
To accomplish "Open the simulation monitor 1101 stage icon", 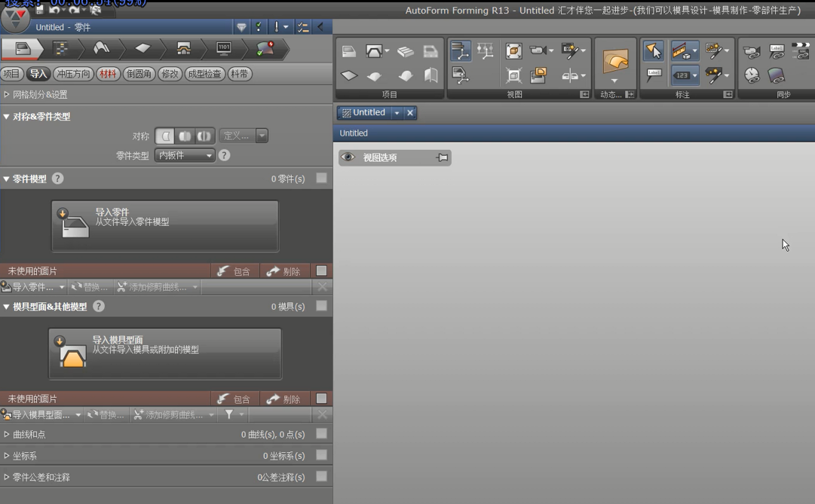I will point(224,49).
